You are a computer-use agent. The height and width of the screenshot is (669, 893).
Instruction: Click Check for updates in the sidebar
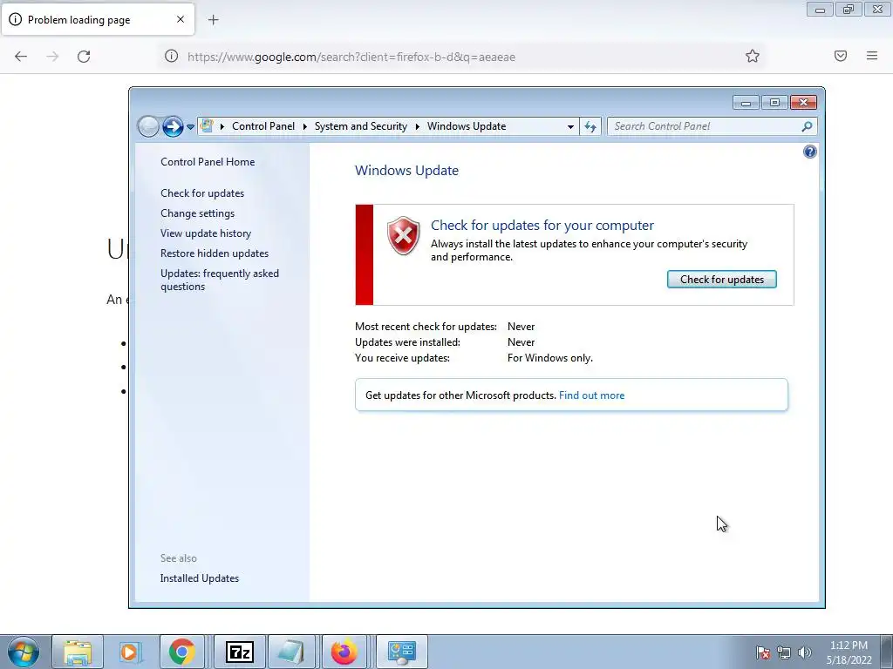pos(202,193)
